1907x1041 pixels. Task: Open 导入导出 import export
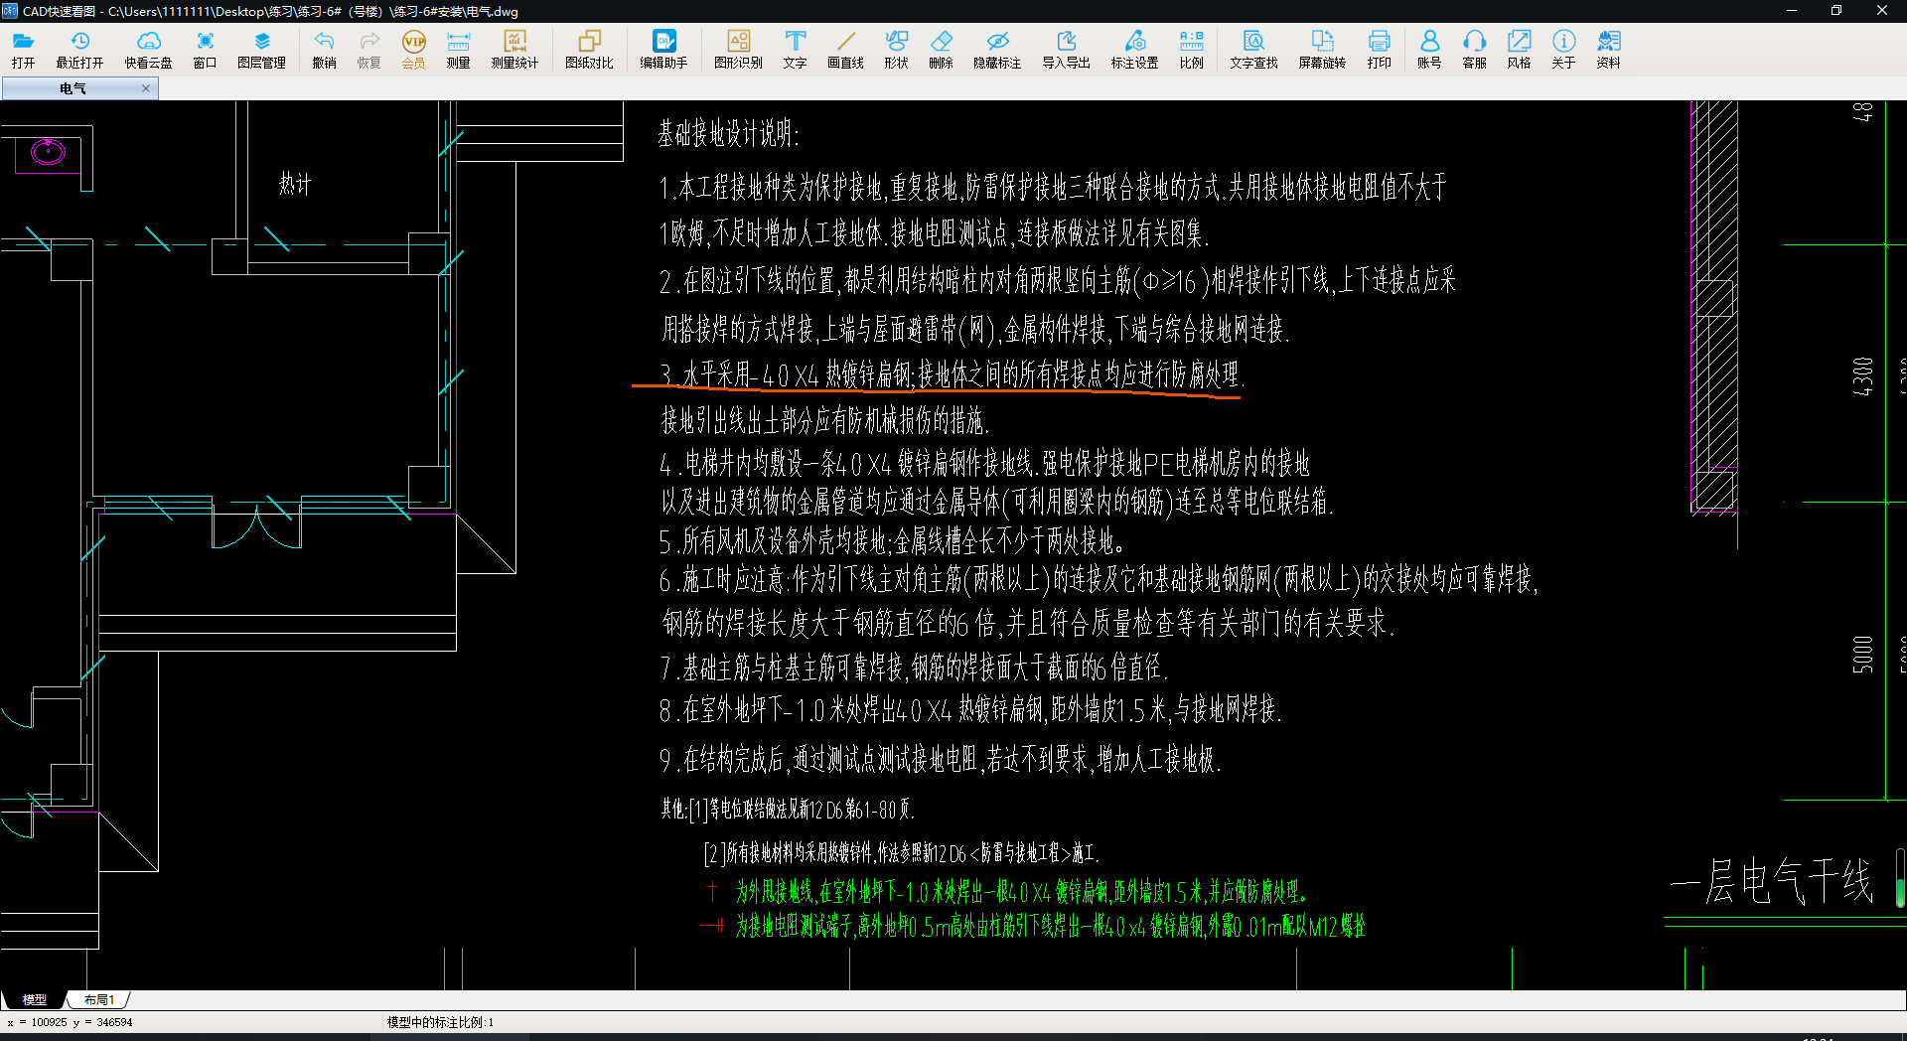[x=1066, y=49]
